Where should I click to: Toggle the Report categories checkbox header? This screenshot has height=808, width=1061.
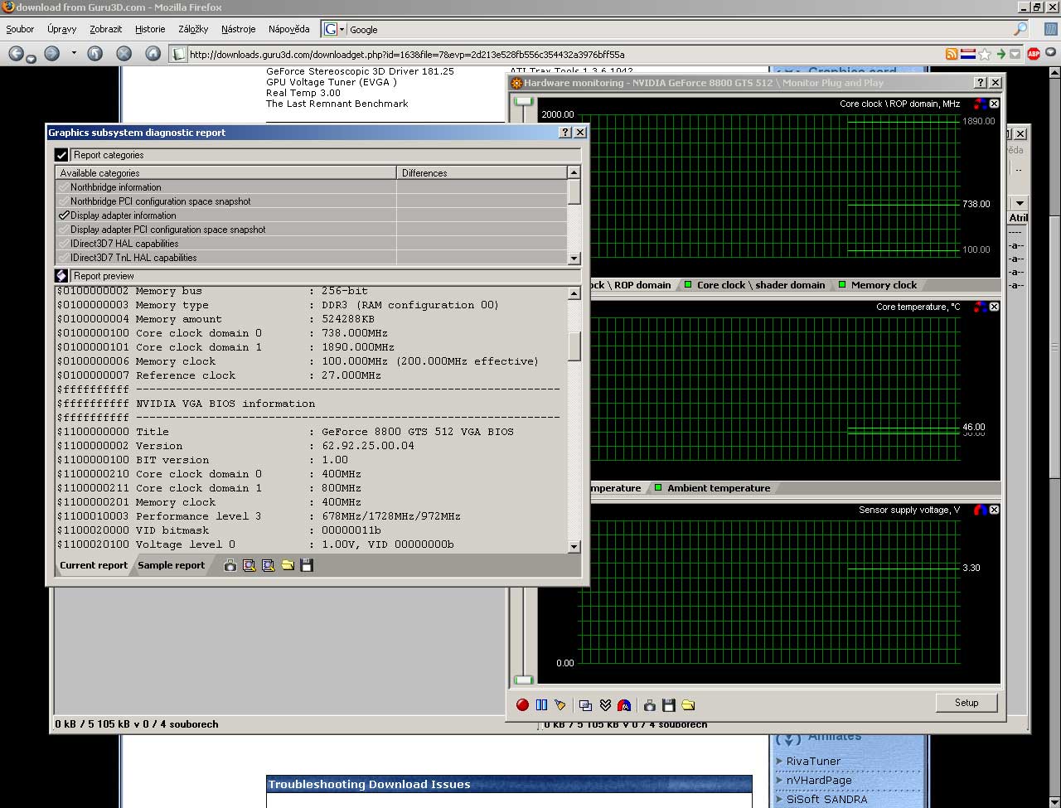tap(61, 155)
